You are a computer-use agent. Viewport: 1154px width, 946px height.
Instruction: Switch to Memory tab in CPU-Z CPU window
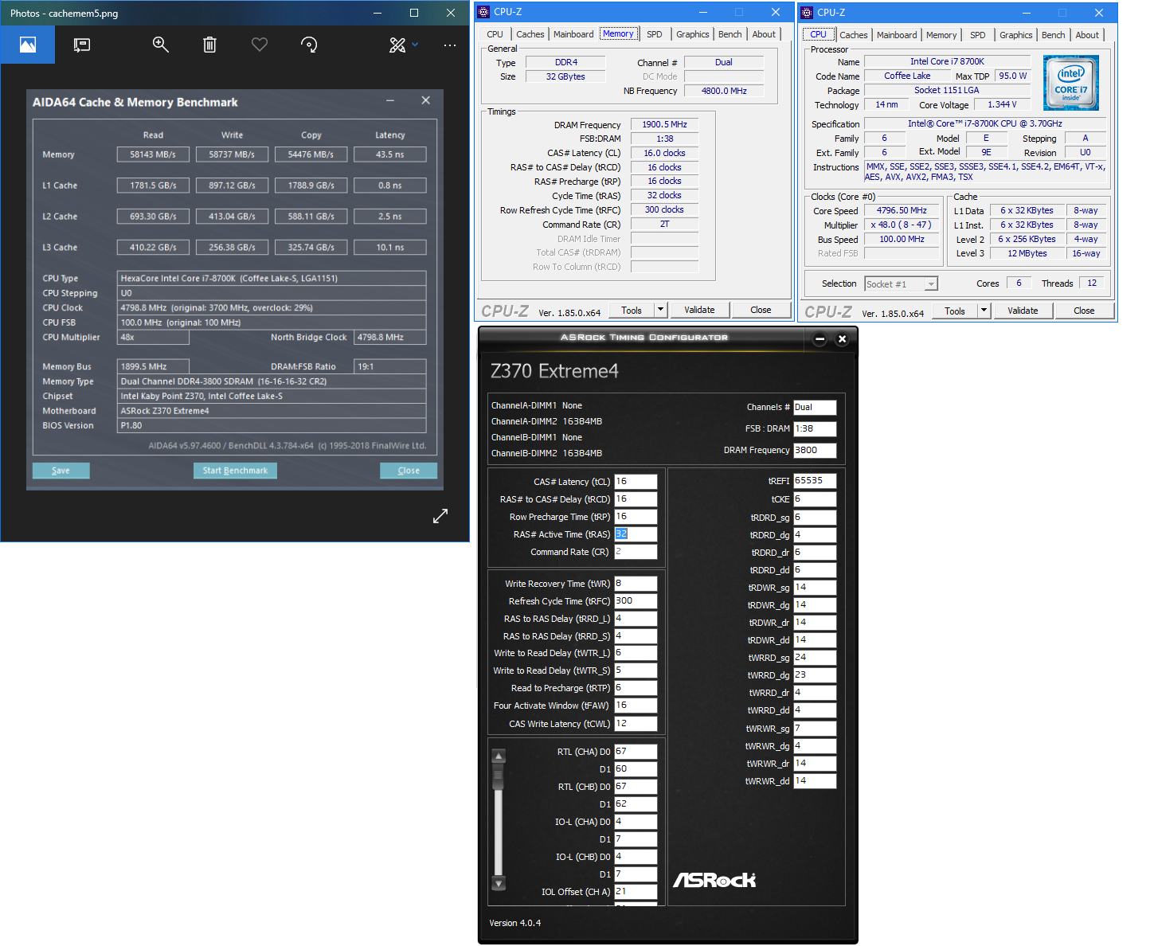pyautogui.click(x=941, y=35)
